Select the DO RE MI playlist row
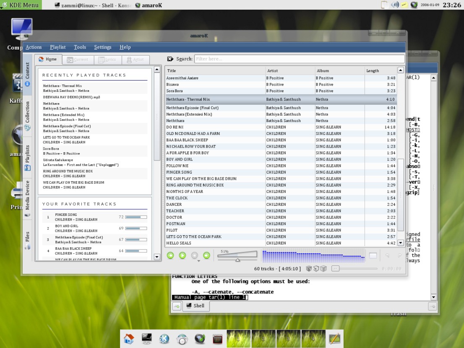The height and width of the screenshot is (348, 464). coord(281,127)
